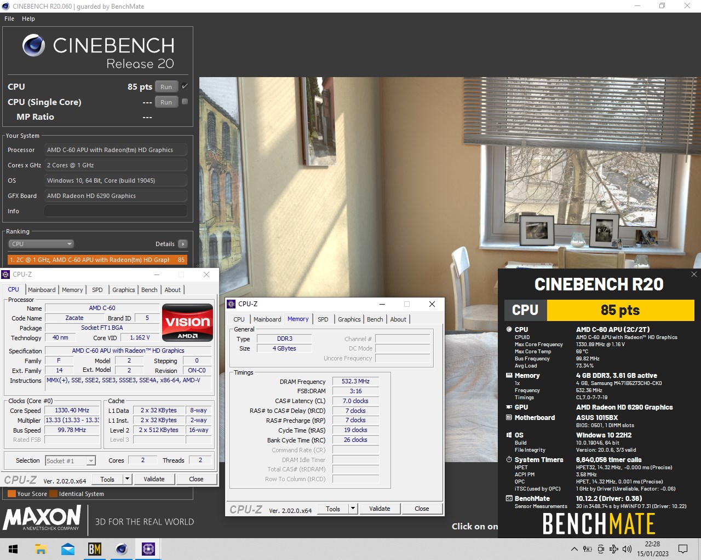Expand ranking Details arrow button
701x560 pixels.
[x=182, y=244]
